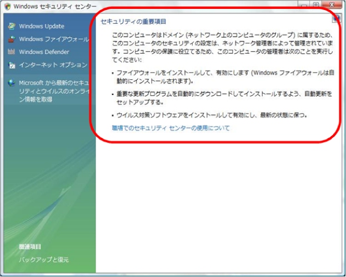
Task: Open the Windows Update text link
Action: point(42,26)
